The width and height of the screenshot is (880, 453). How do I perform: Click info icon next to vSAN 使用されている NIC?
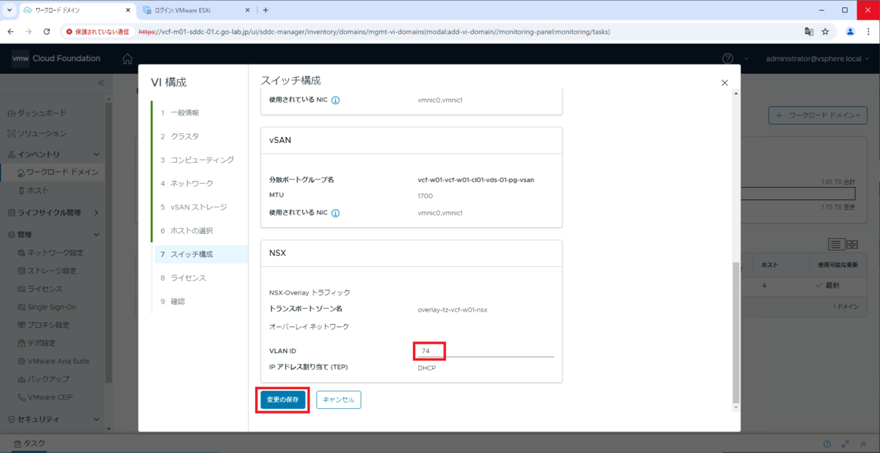(x=335, y=213)
